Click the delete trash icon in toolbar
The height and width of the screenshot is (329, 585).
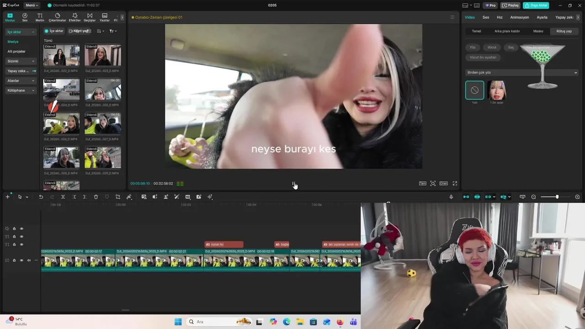[x=96, y=197]
